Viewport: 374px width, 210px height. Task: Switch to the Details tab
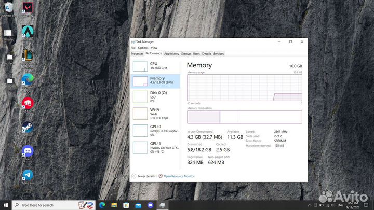coord(207,54)
